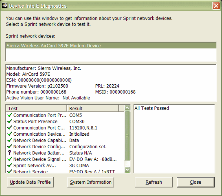The width and height of the screenshot is (222, 196).
Task: Click the EV-DO Rev A: -88dB... result
Action: click(x=93, y=159)
